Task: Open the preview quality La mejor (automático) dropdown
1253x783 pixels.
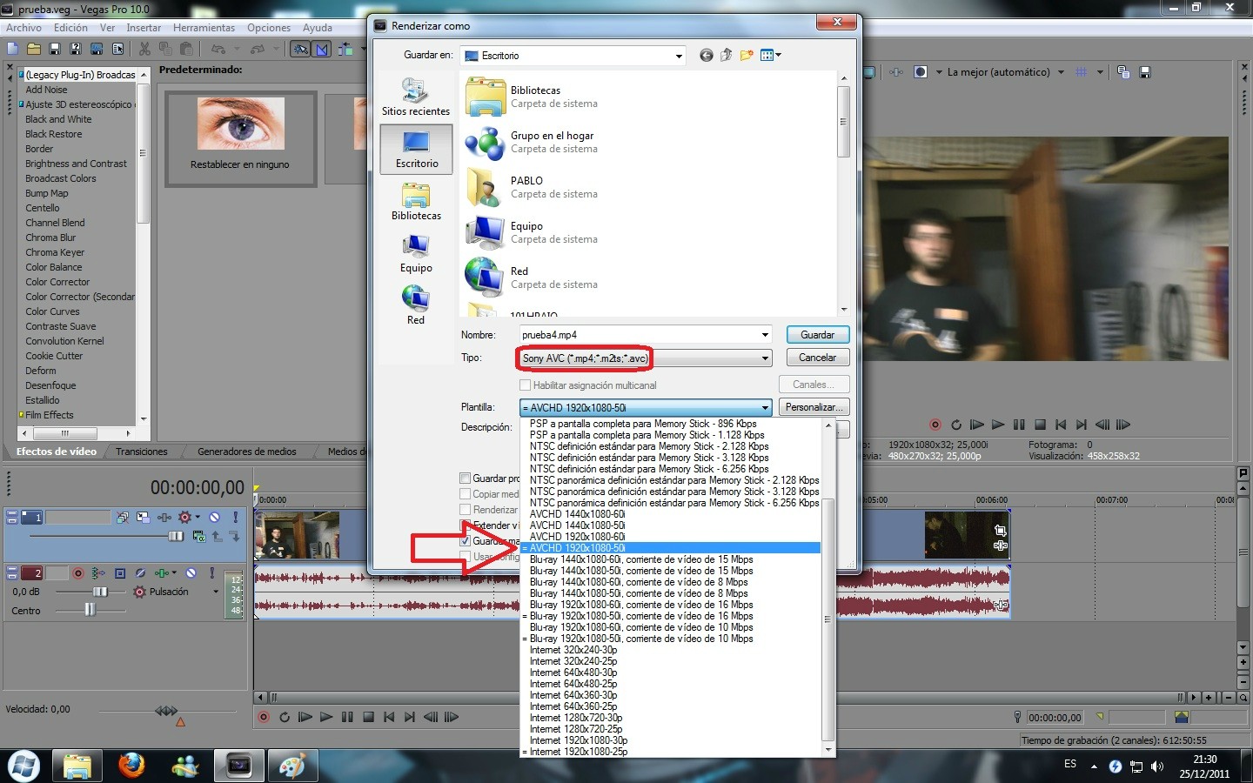Action: pyautogui.click(x=1061, y=72)
